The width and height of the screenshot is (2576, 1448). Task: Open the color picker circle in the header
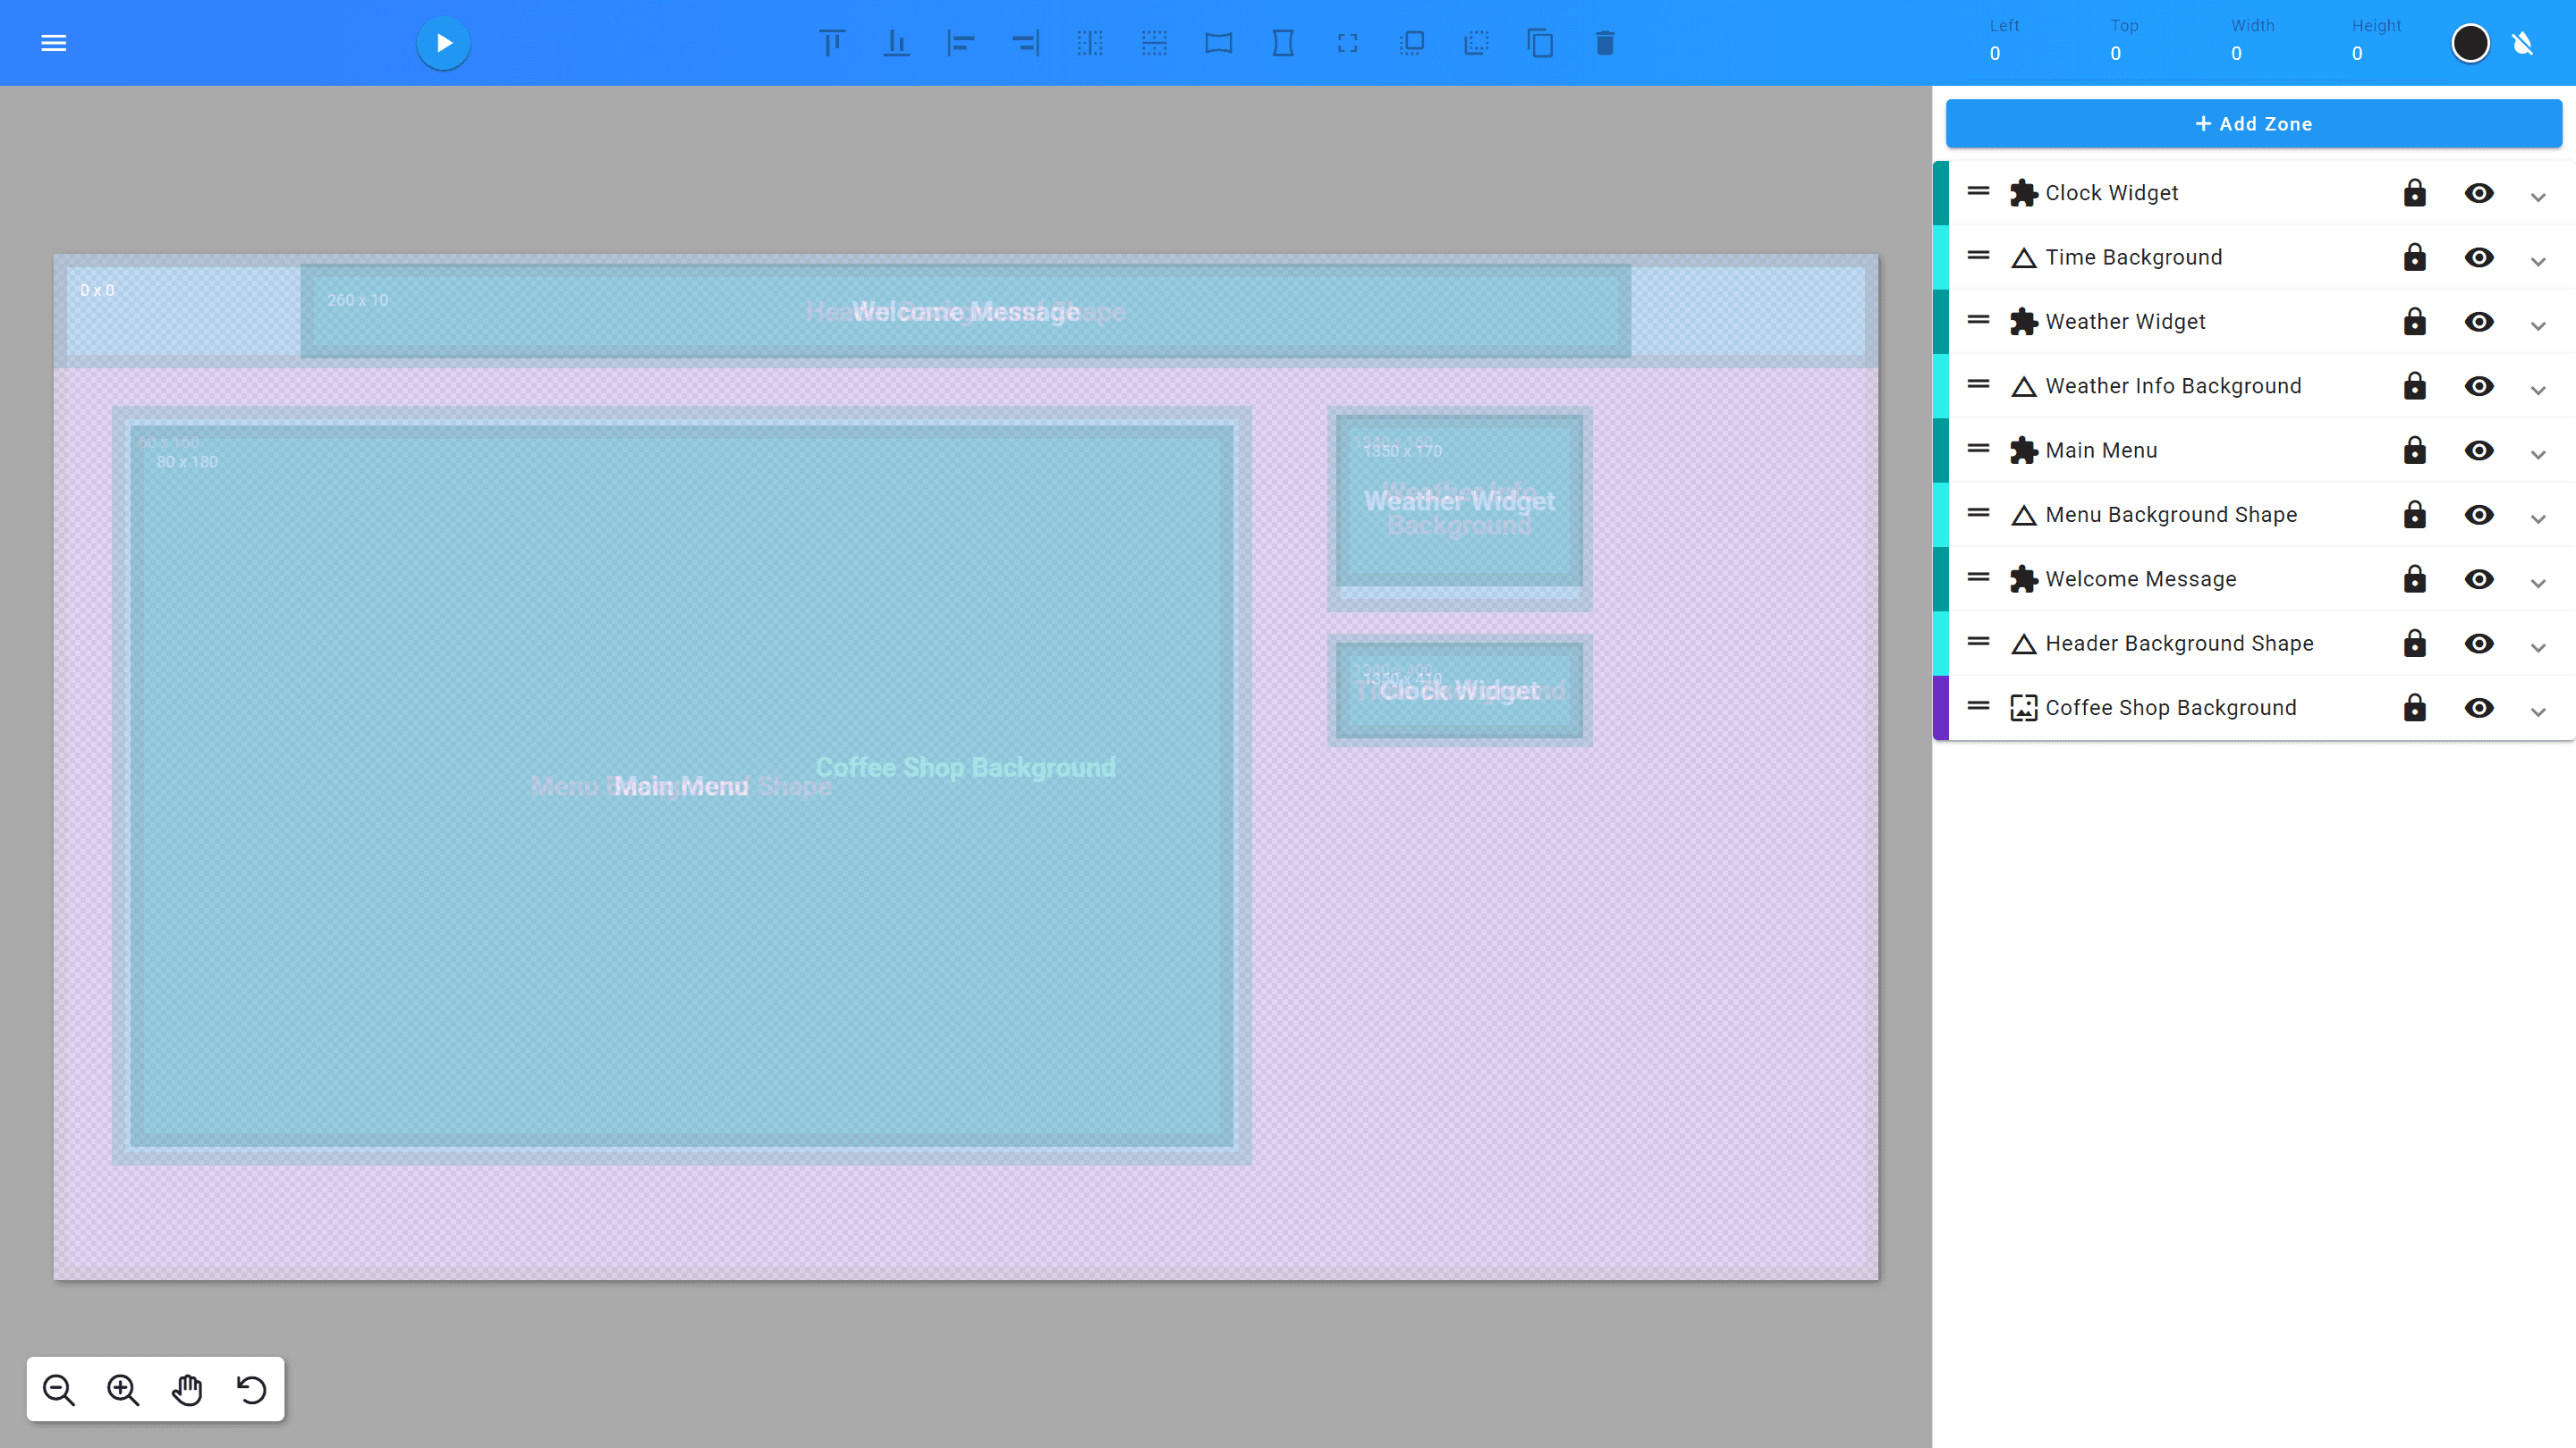click(2470, 43)
